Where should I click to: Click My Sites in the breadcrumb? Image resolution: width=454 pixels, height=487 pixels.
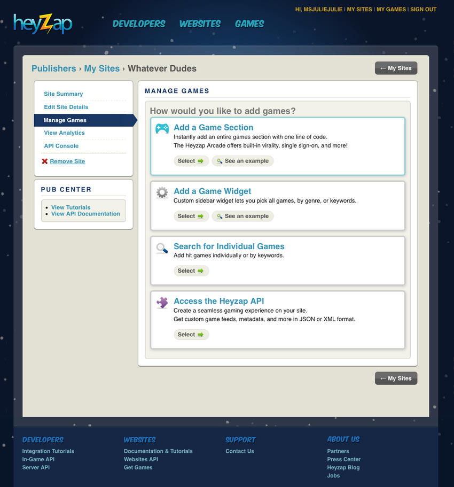(x=102, y=68)
